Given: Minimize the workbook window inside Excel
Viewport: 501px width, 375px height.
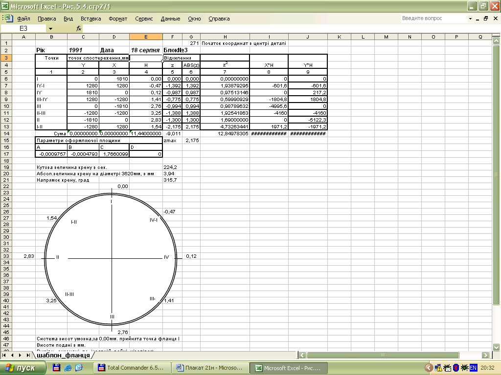Looking at the screenshot, I should (478, 19).
